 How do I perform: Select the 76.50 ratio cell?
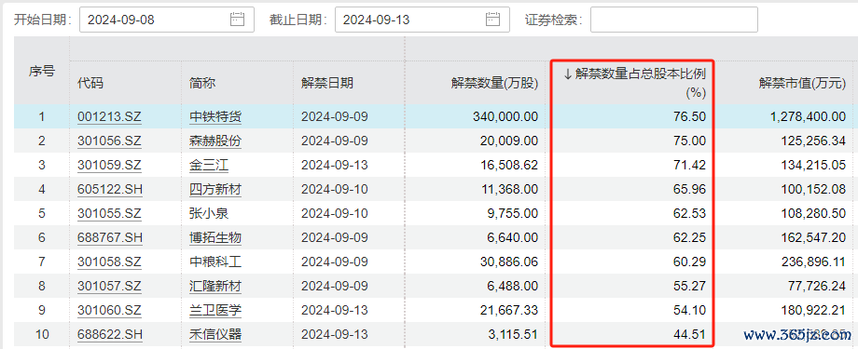click(x=690, y=117)
